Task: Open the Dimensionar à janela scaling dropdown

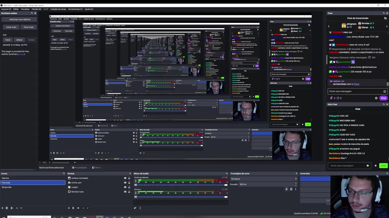Action: tap(64, 163)
